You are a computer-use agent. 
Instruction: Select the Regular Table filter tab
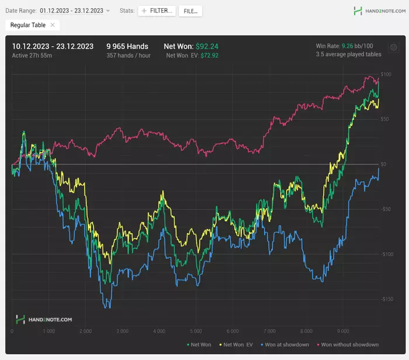28,25
